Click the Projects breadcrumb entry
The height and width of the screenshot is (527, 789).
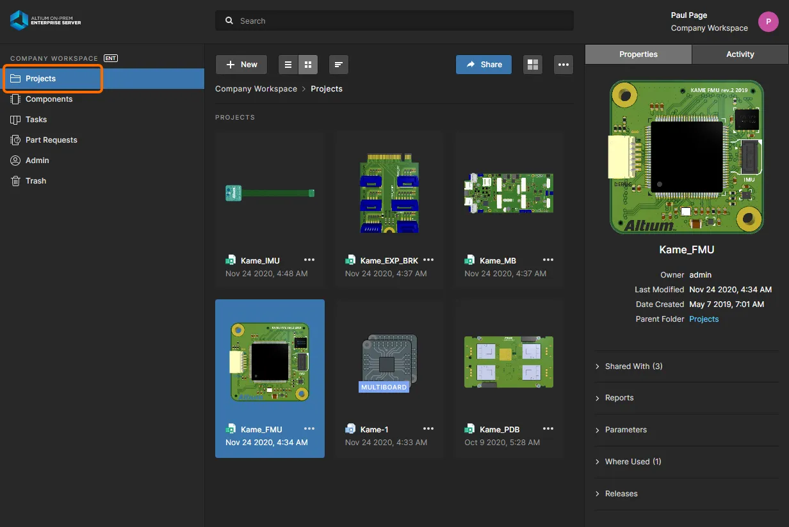(x=327, y=89)
